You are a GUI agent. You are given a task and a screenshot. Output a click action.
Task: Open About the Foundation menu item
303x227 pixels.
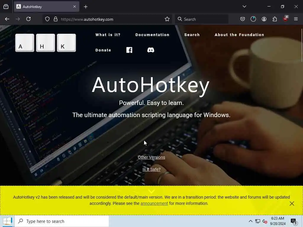point(239,35)
